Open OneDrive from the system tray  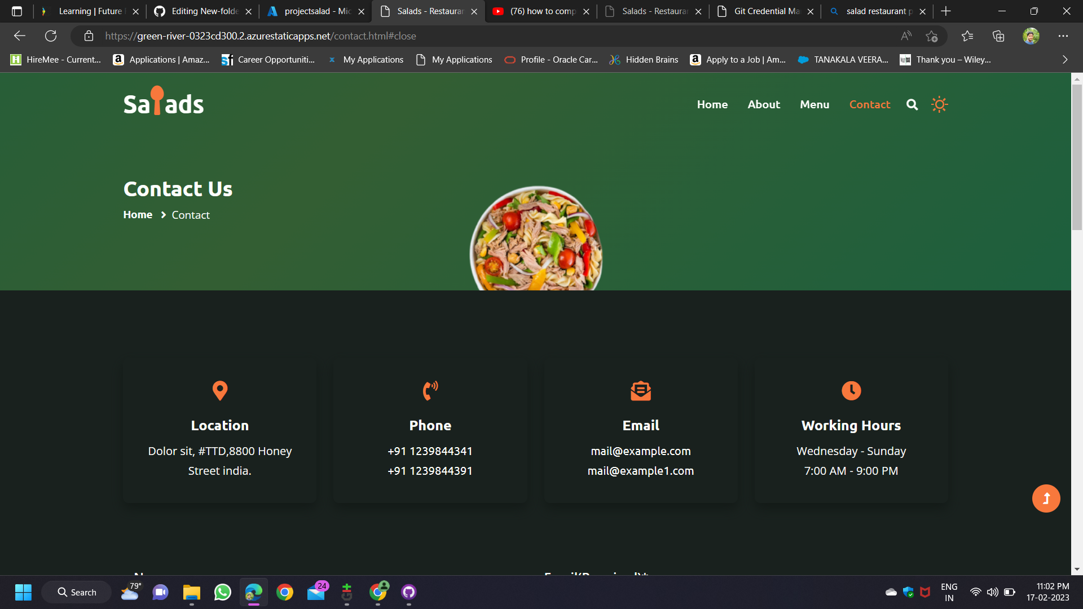coord(891,592)
